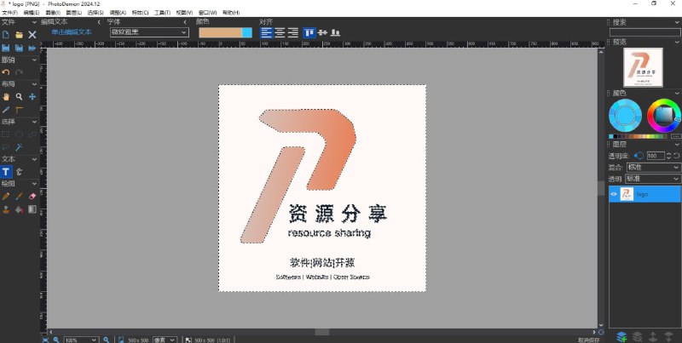Select the Eraser tool
Image resolution: width=682 pixels, height=343 pixels.
point(32,197)
